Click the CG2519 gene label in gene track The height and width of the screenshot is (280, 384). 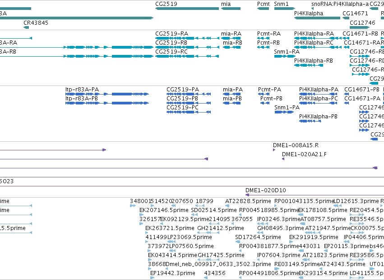coord(166,4)
